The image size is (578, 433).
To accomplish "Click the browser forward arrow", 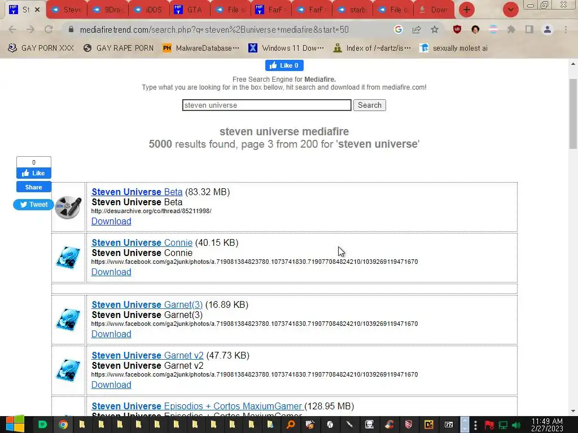I will click(x=30, y=29).
